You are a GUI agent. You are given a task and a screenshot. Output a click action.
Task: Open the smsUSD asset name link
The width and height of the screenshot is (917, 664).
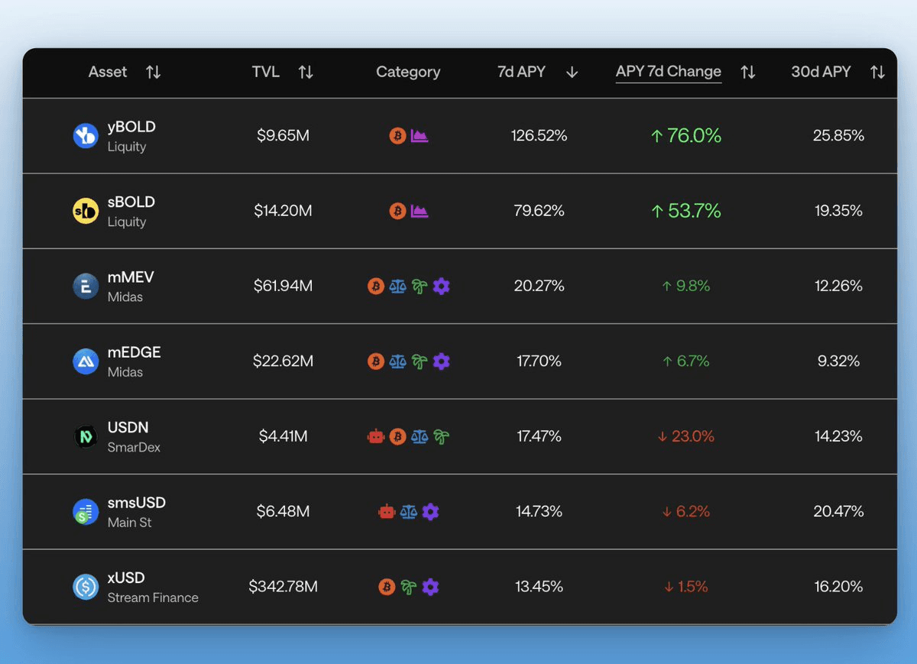(x=137, y=503)
